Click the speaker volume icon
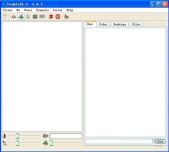Viewport: 169px width, 152px height. (4, 136)
